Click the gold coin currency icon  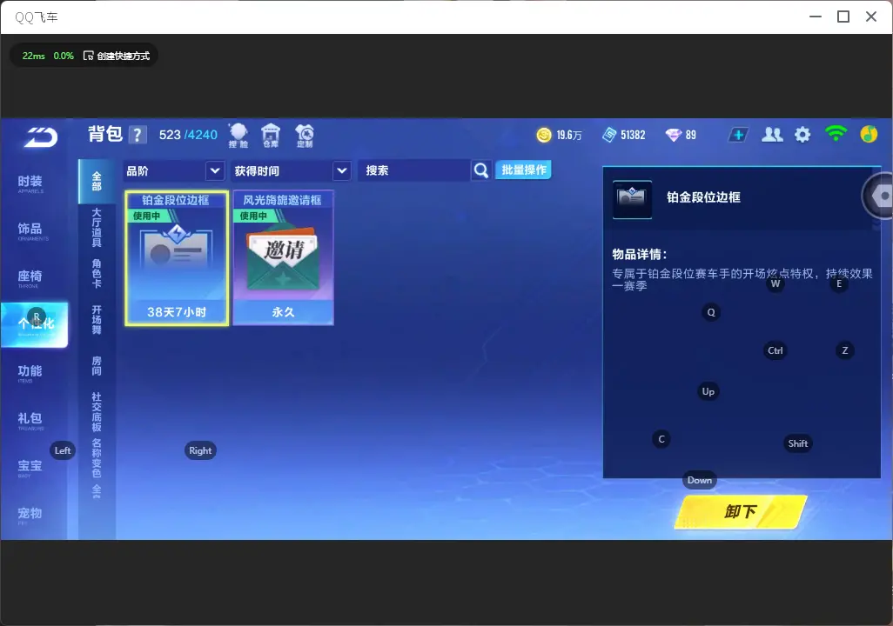click(x=544, y=135)
